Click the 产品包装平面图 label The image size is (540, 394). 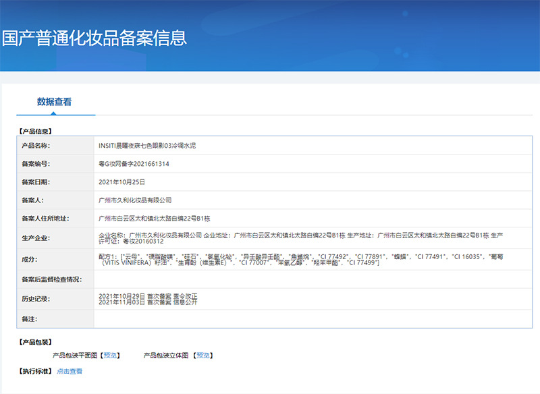(x=75, y=356)
